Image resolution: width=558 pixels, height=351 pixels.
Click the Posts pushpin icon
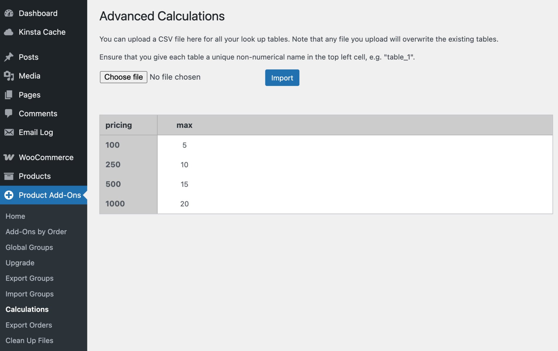tap(9, 57)
